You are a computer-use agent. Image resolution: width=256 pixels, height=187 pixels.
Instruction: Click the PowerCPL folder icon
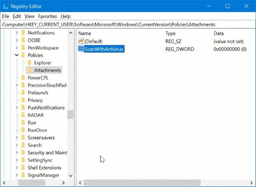click(23, 78)
